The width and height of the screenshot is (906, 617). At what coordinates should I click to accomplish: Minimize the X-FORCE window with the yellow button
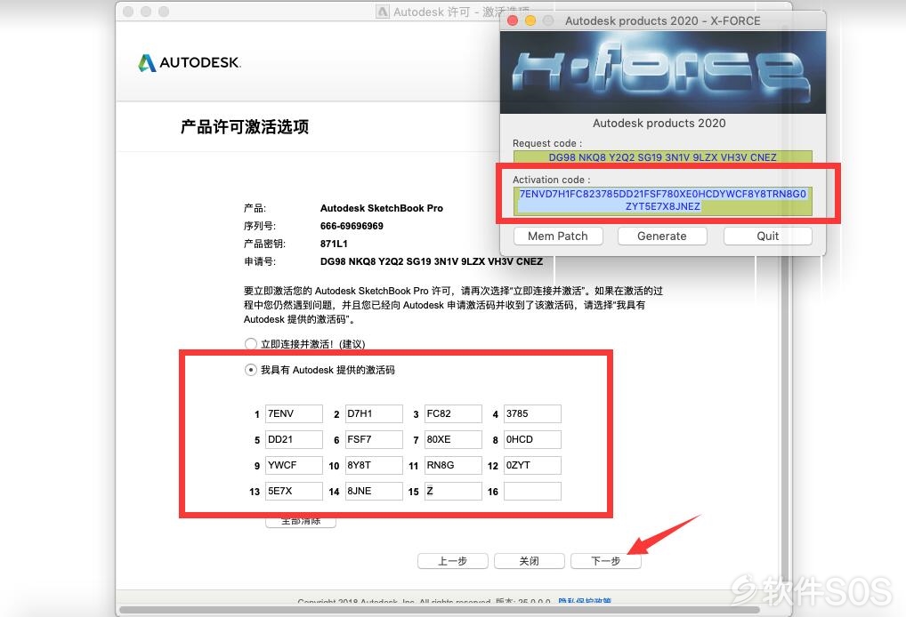click(x=530, y=20)
